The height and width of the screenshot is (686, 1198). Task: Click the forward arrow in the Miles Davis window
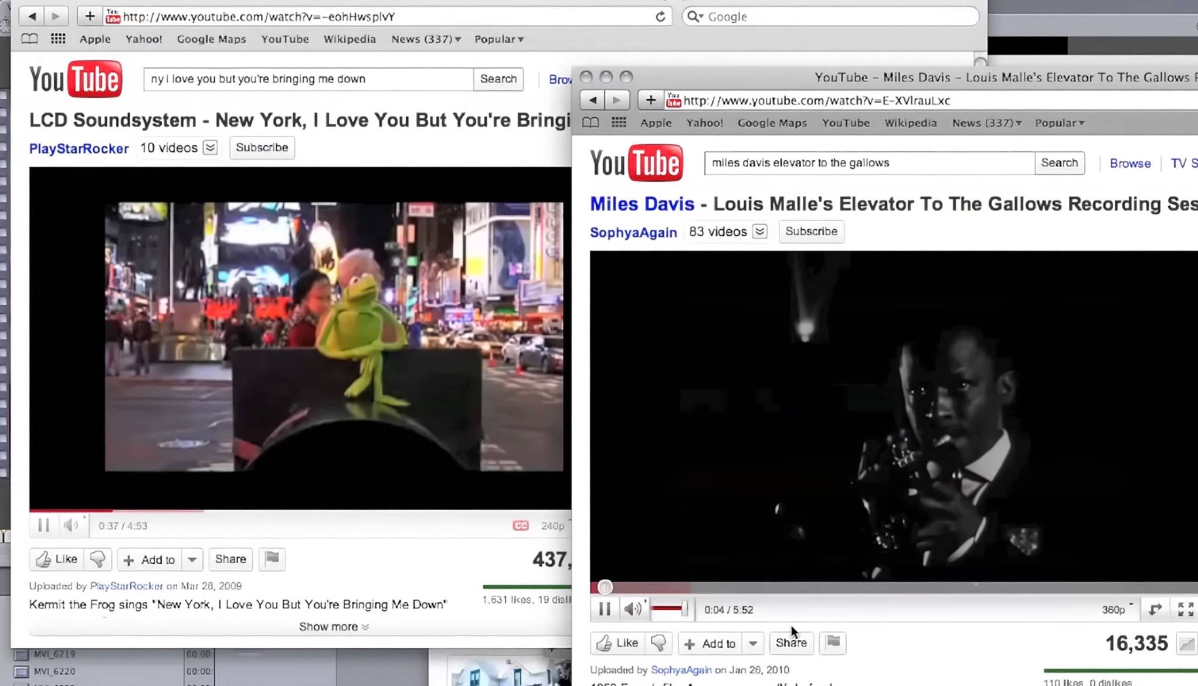(617, 100)
